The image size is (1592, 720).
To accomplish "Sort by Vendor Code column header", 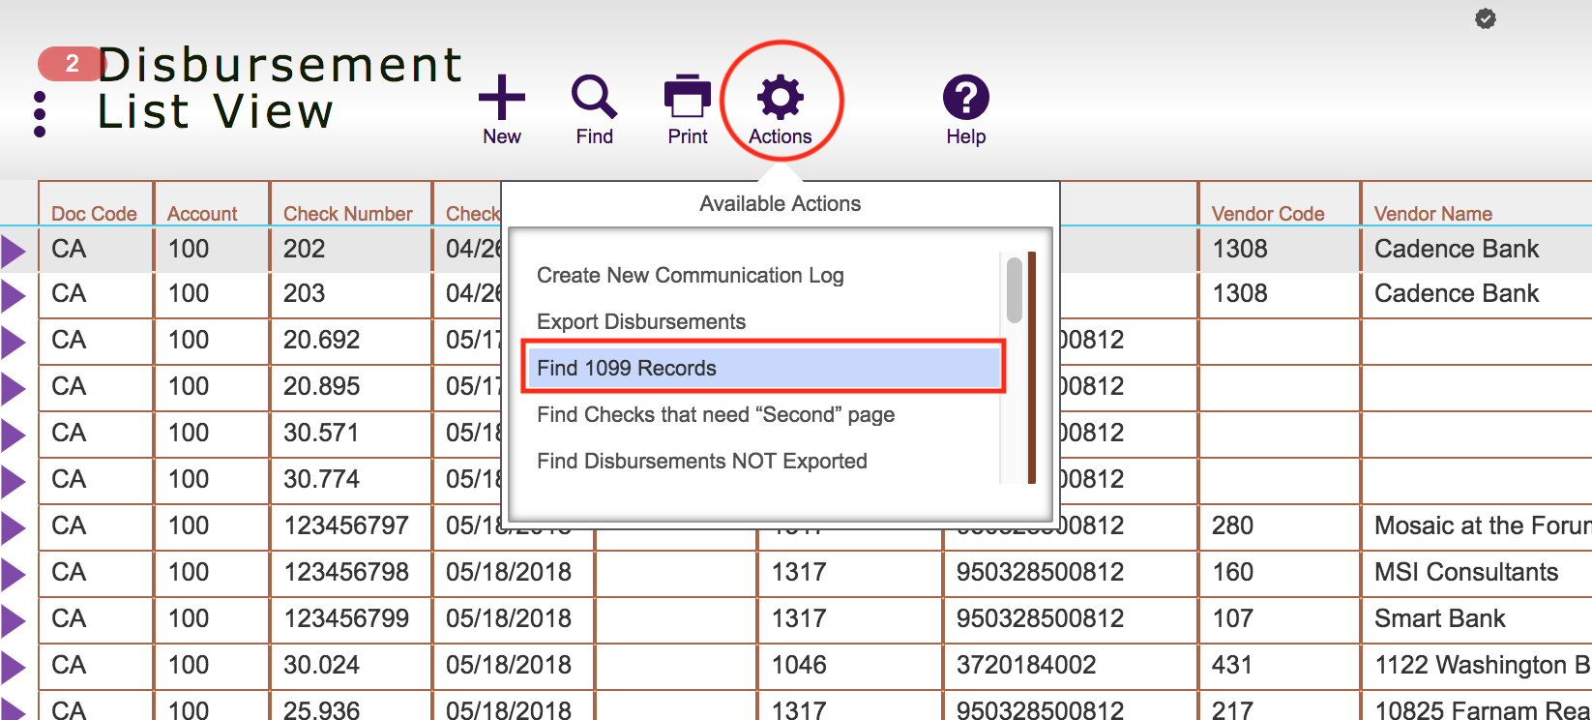I will tap(1268, 214).
